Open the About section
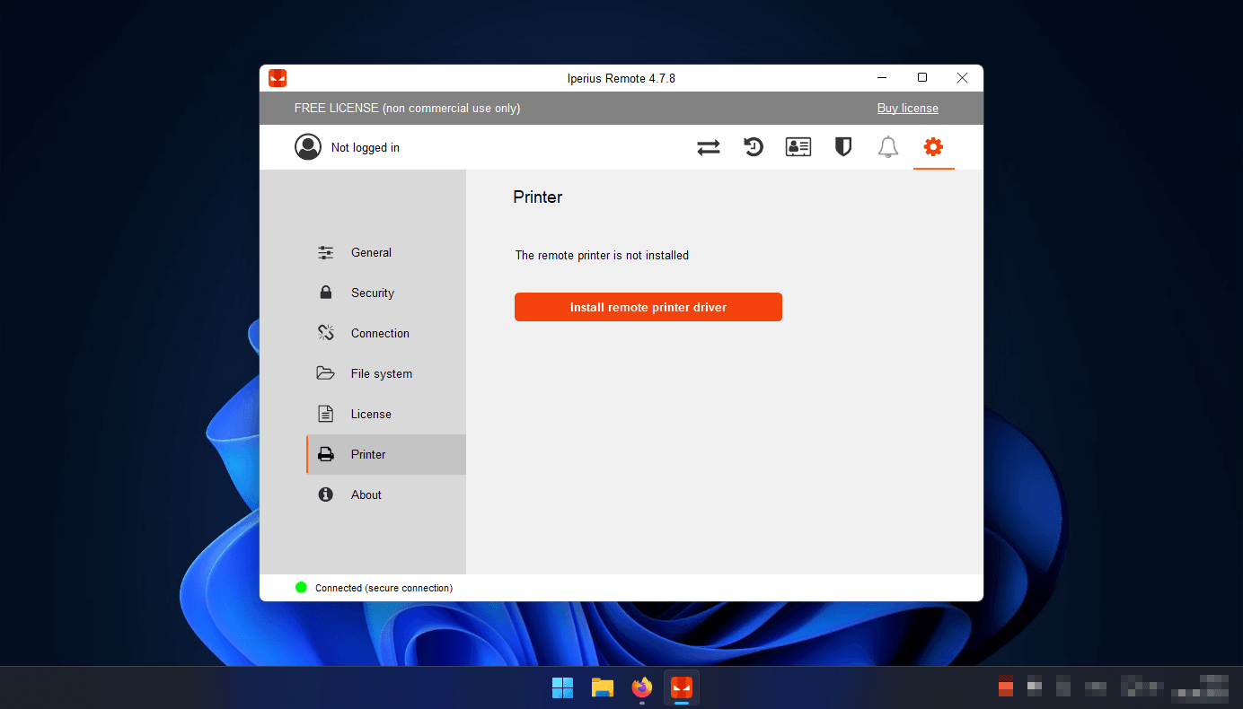This screenshot has width=1243, height=709. 386,495
